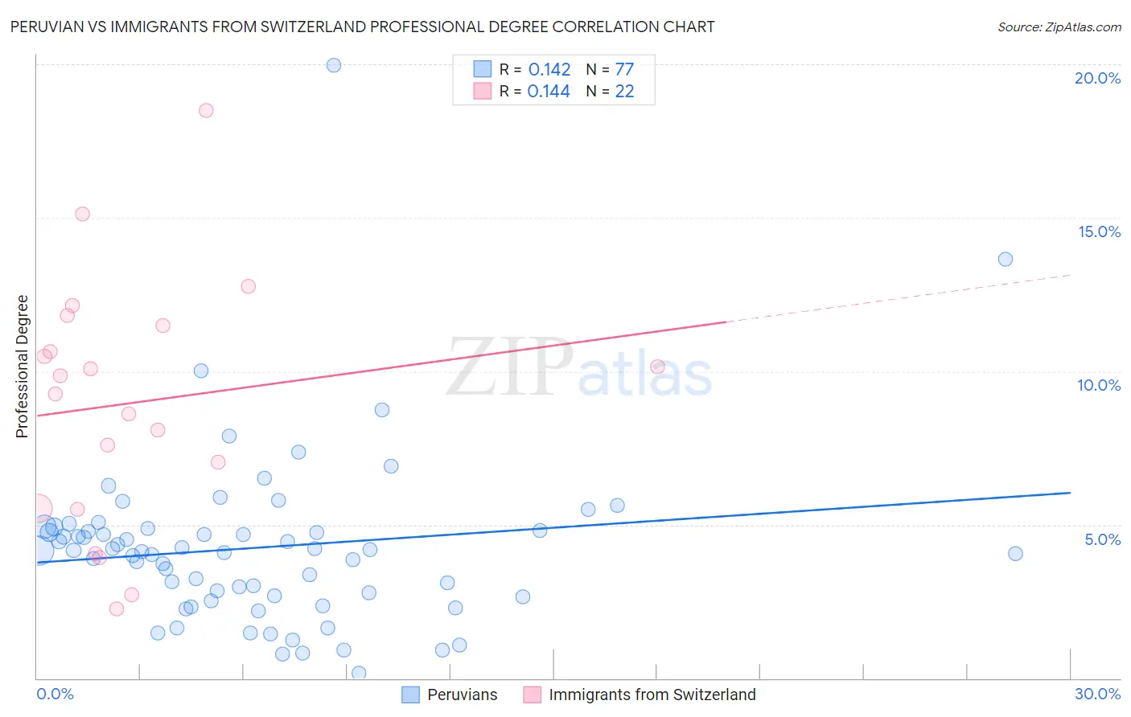Click the blue Peruvians legend swatch
The image size is (1131, 717).
pyautogui.click(x=410, y=694)
